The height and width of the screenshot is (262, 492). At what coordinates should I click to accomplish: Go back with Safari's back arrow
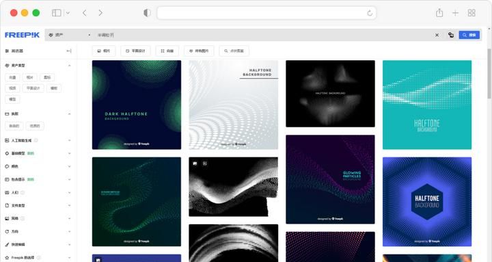85,13
